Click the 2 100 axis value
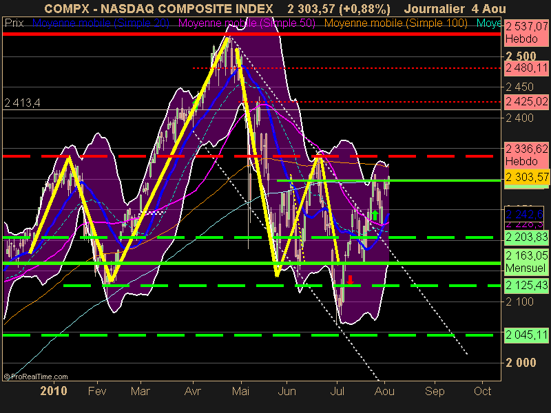The height and width of the screenshot is (413, 551). pos(519,301)
